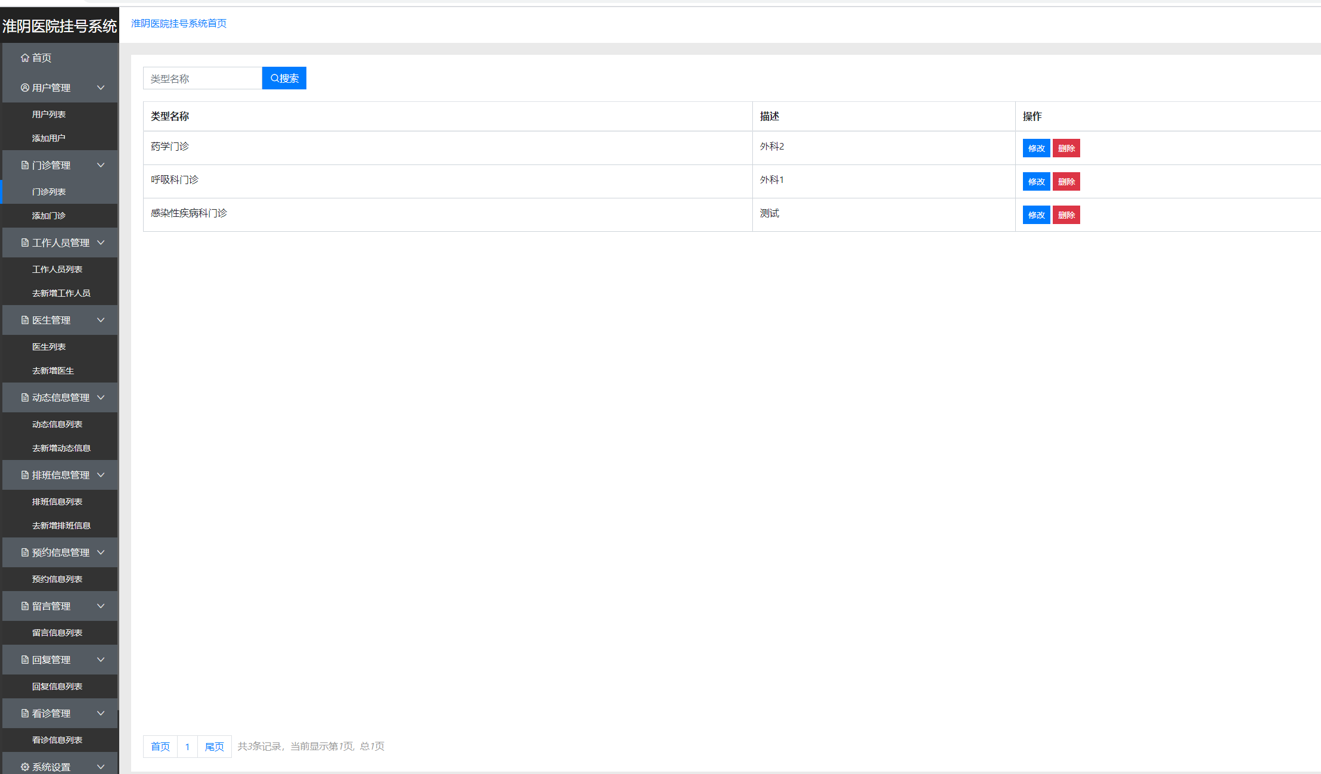Click the 淮阴医院挂号系统首页 breadcrumb link
This screenshot has height=774, width=1321.
(179, 23)
